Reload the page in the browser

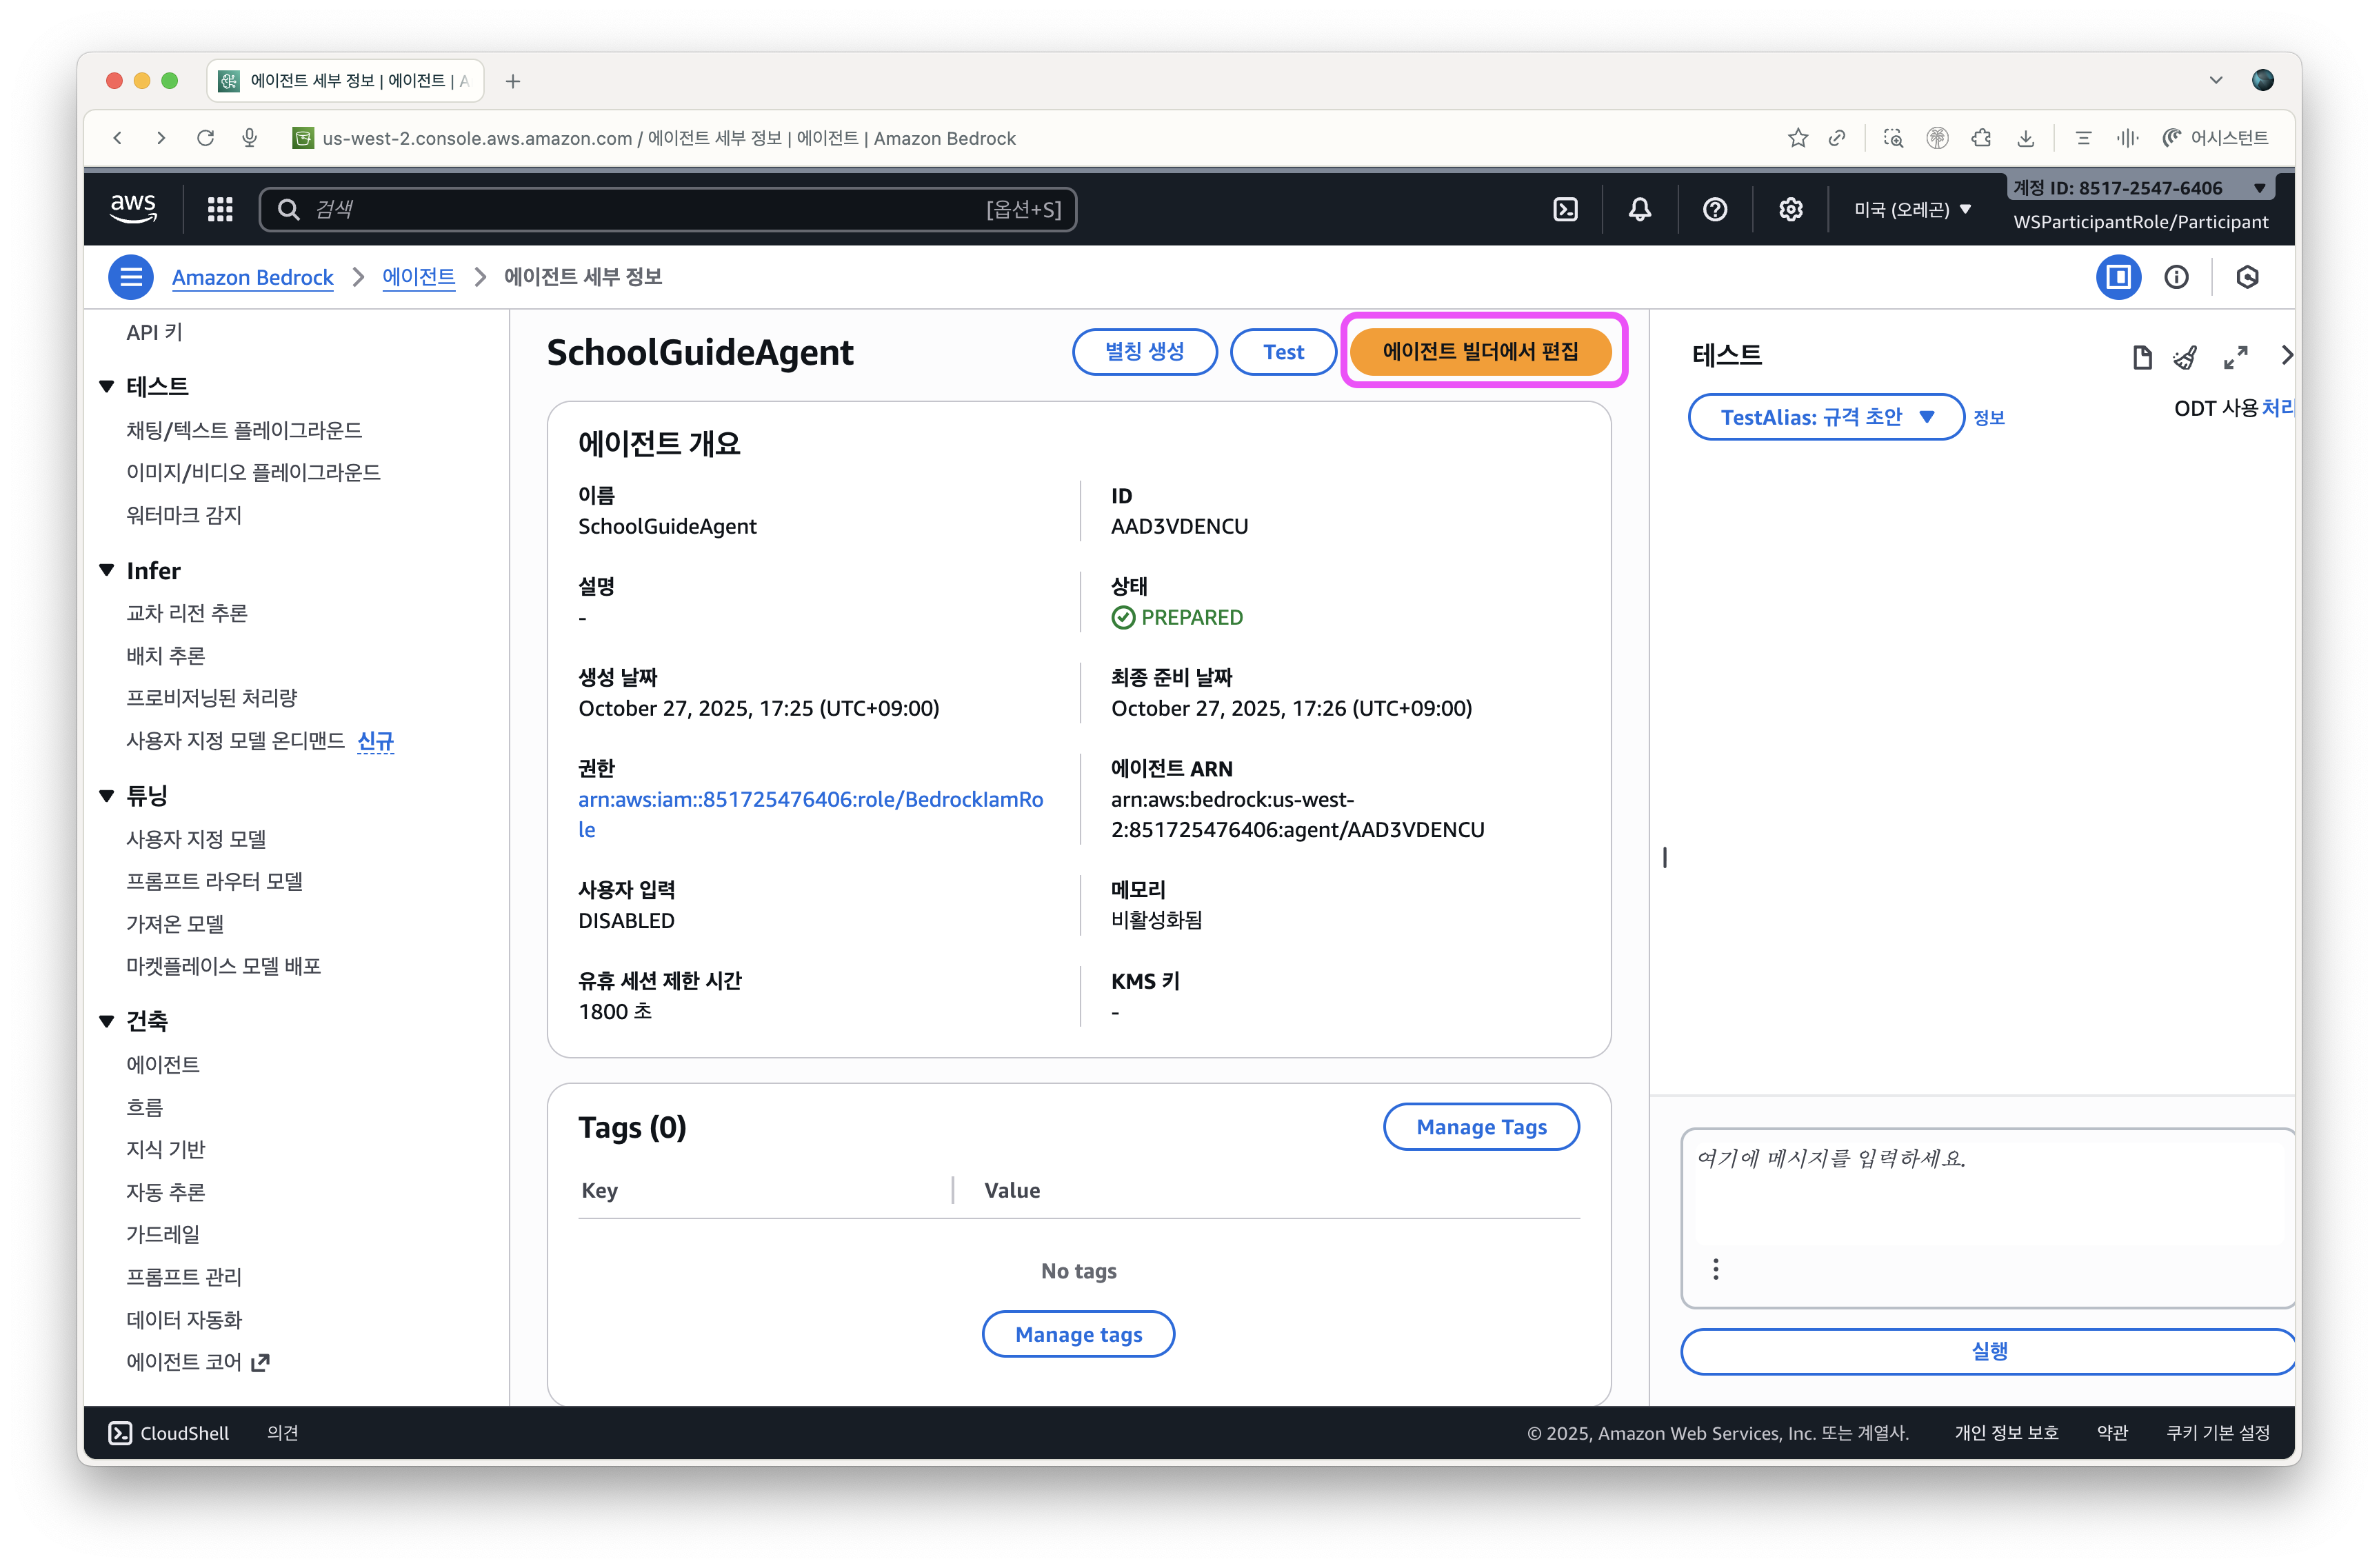(206, 138)
